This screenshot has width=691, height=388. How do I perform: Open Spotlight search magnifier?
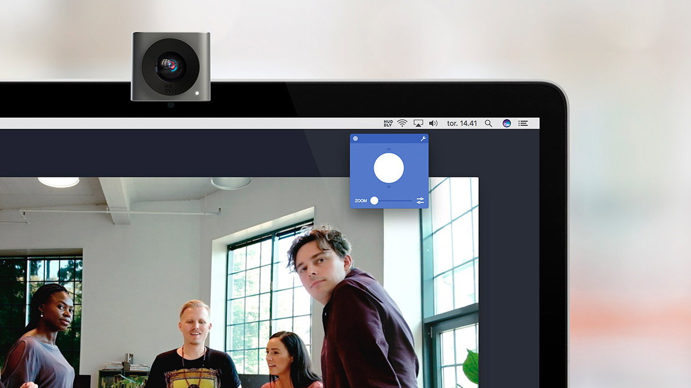point(488,123)
